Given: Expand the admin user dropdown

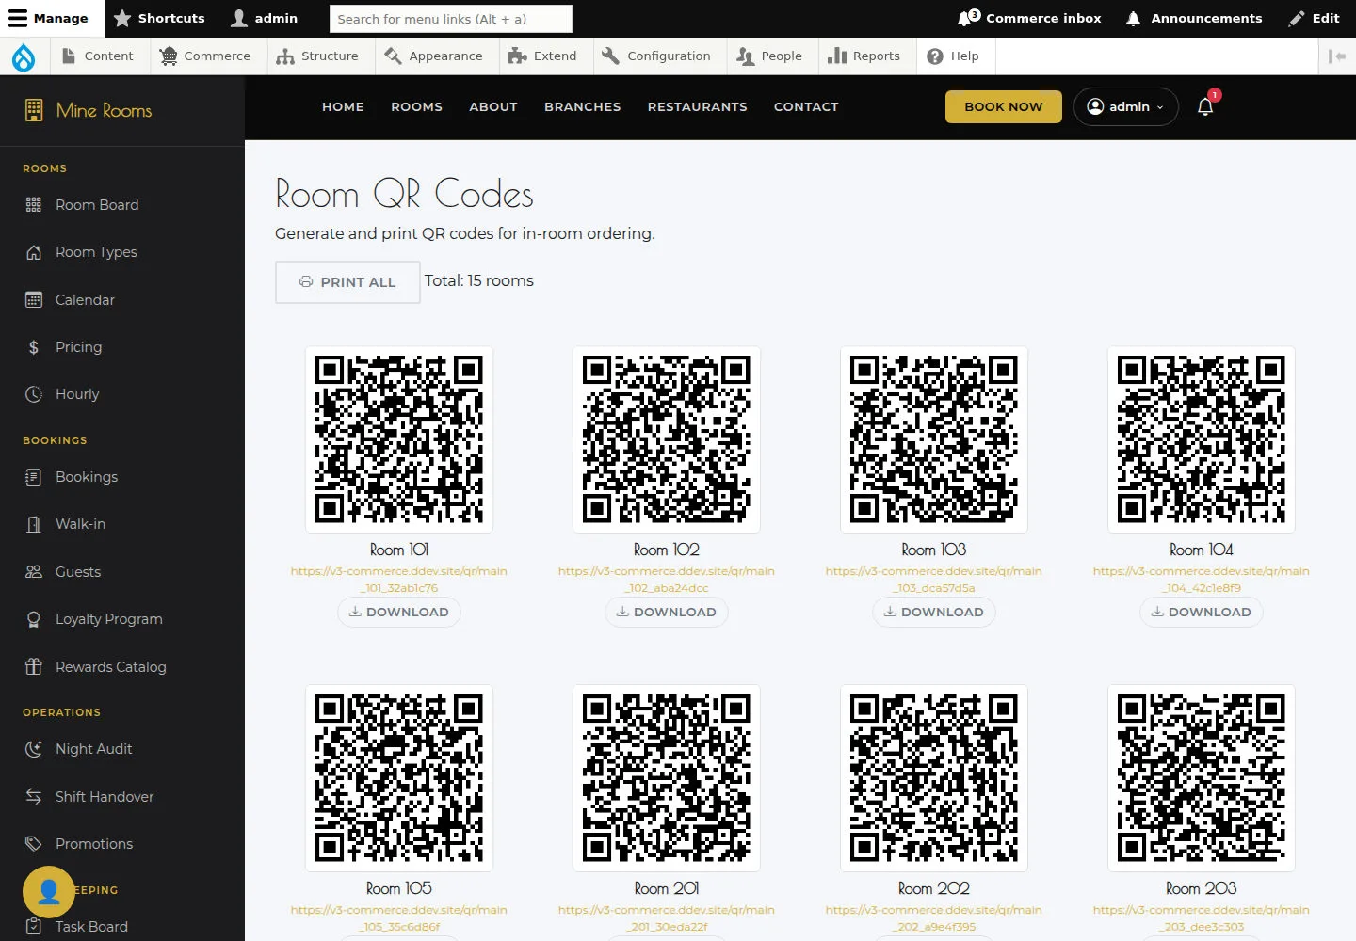Looking at the screenshot, I should (x=1125, y=106).
